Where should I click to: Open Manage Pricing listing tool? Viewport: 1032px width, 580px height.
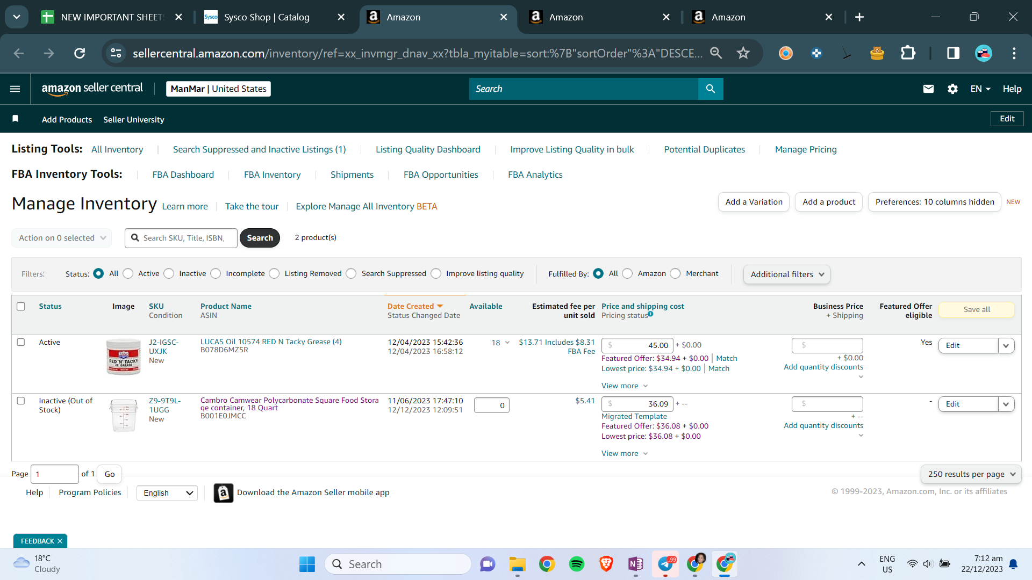tap(806, 149)
